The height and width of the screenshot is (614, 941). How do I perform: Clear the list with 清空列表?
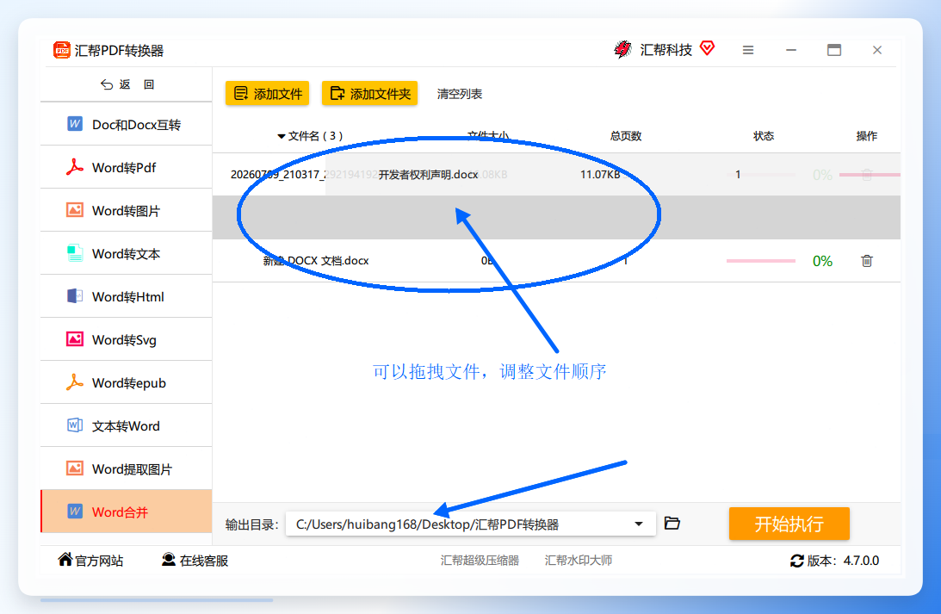tap(460, 94)
